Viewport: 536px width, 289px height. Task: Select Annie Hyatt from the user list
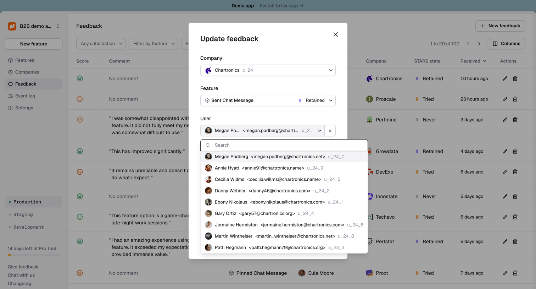click(x=284, y=168)
